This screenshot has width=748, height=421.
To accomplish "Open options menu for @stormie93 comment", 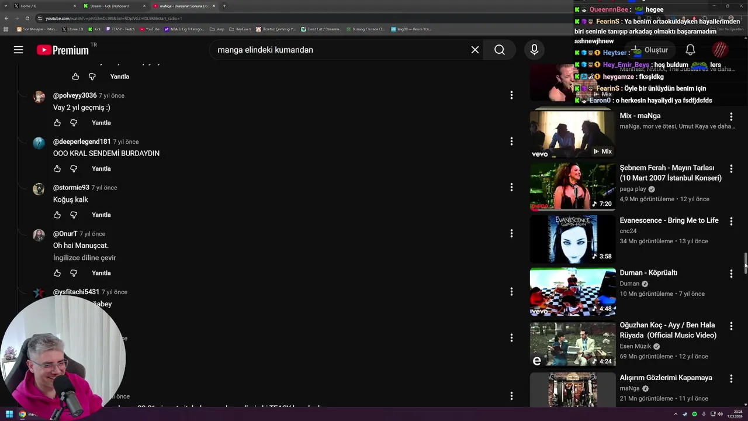I will pos(511,187).
